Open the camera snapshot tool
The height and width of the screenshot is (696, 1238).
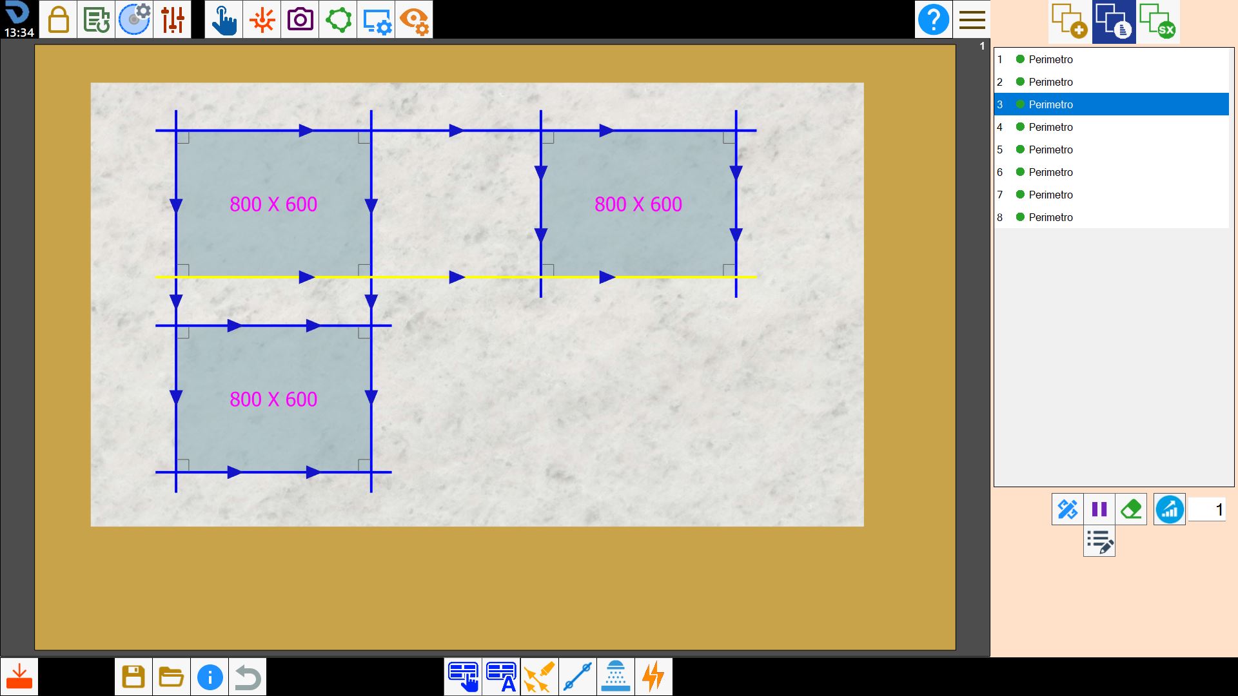coord(300,19)
